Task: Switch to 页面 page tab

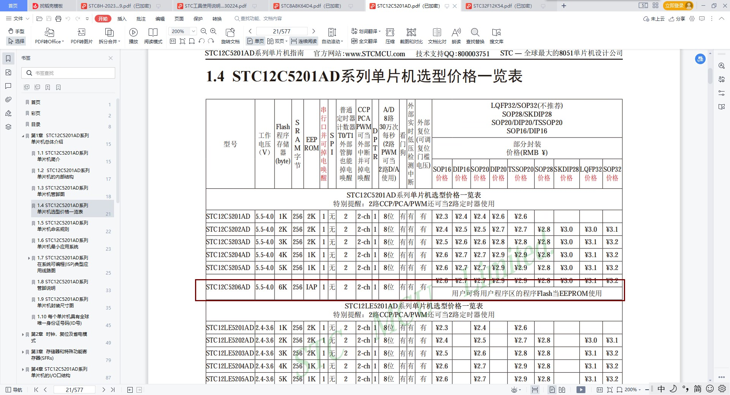Action: pos(179,19)
